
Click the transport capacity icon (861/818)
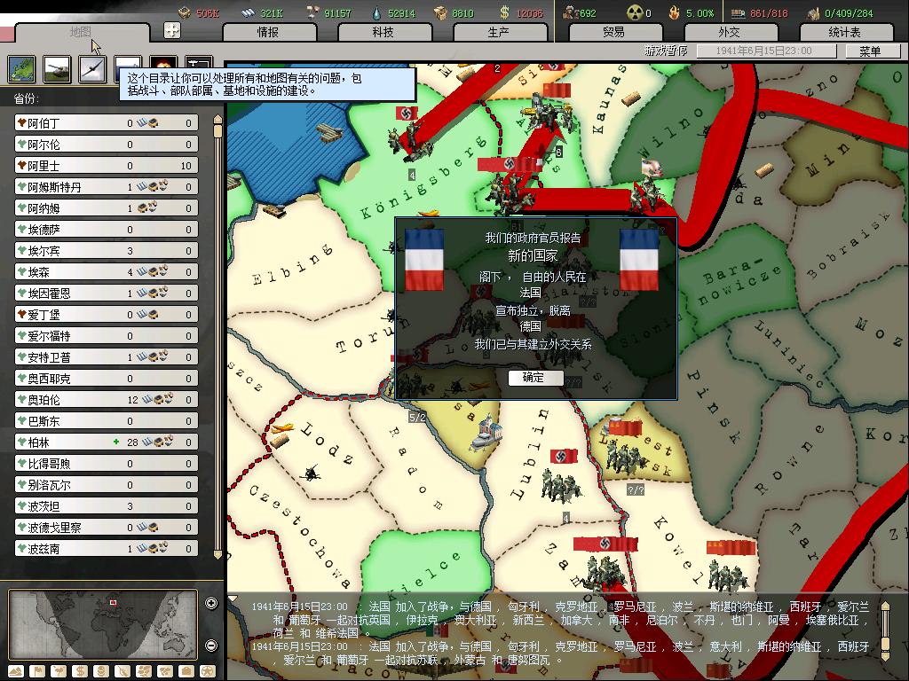(x=738, y=12)
